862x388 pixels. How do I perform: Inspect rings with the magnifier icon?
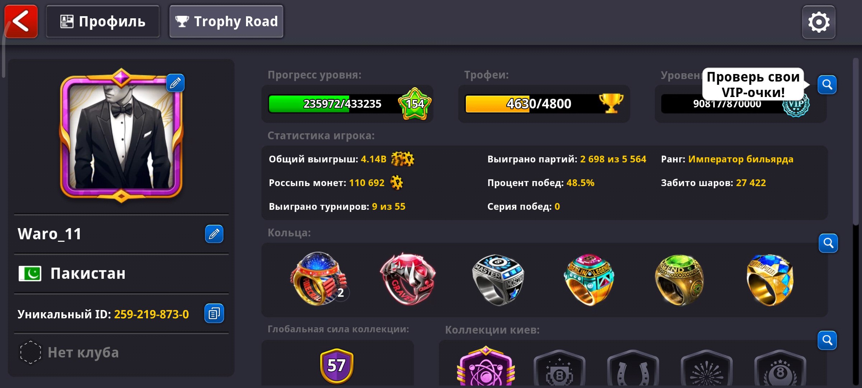[x=828, y=243]
